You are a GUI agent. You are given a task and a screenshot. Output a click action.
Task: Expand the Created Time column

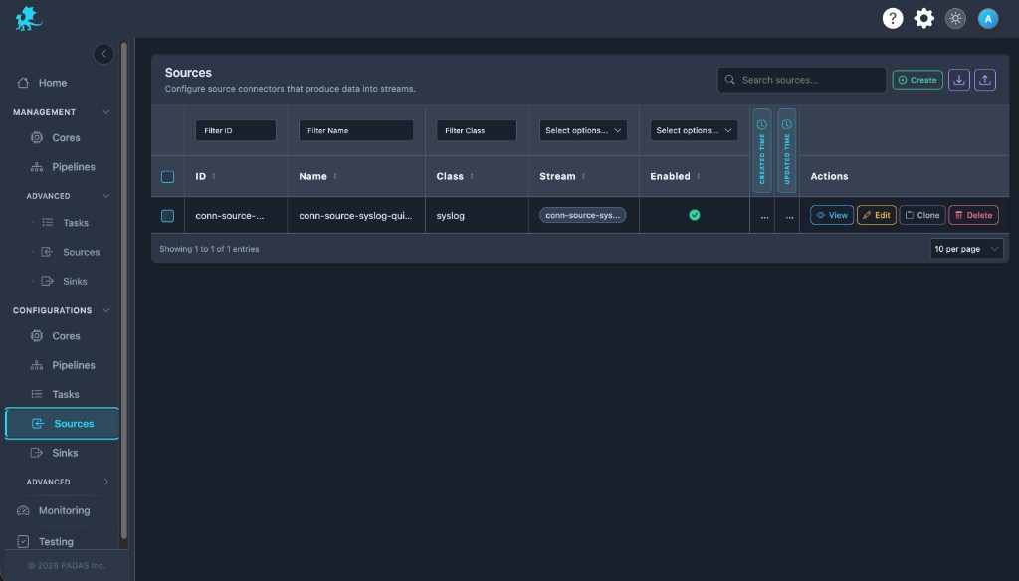pyautogui.click(x=761, y=151)
